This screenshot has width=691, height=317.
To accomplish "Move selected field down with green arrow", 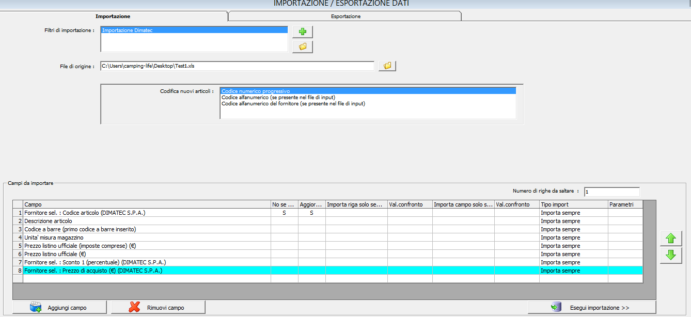I will click(671, 255).
